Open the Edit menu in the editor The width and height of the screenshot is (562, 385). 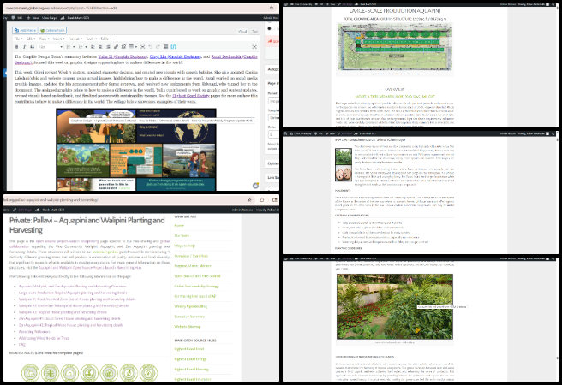(x=30, y=38)
